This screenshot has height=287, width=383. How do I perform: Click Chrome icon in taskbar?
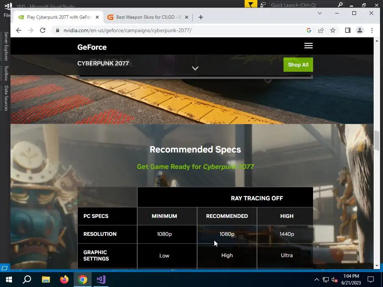tap(83, 280)
